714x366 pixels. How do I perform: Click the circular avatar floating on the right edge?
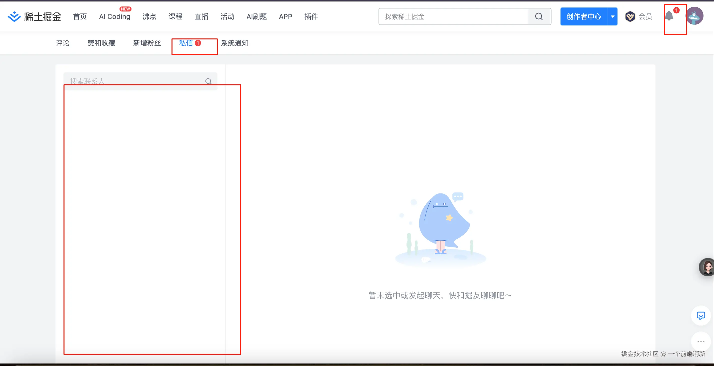click(707, 267)
